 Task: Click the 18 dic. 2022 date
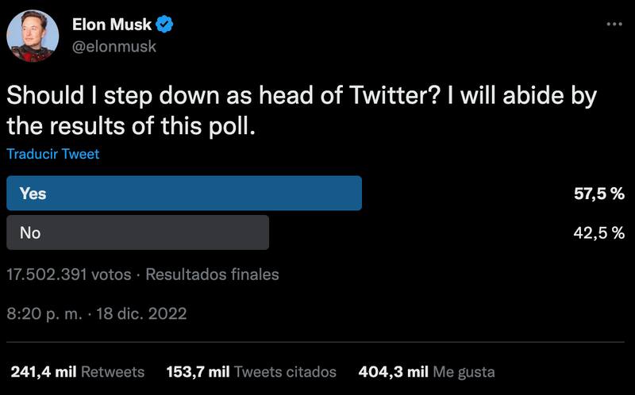pyautogui.click(x=140, y=313)
